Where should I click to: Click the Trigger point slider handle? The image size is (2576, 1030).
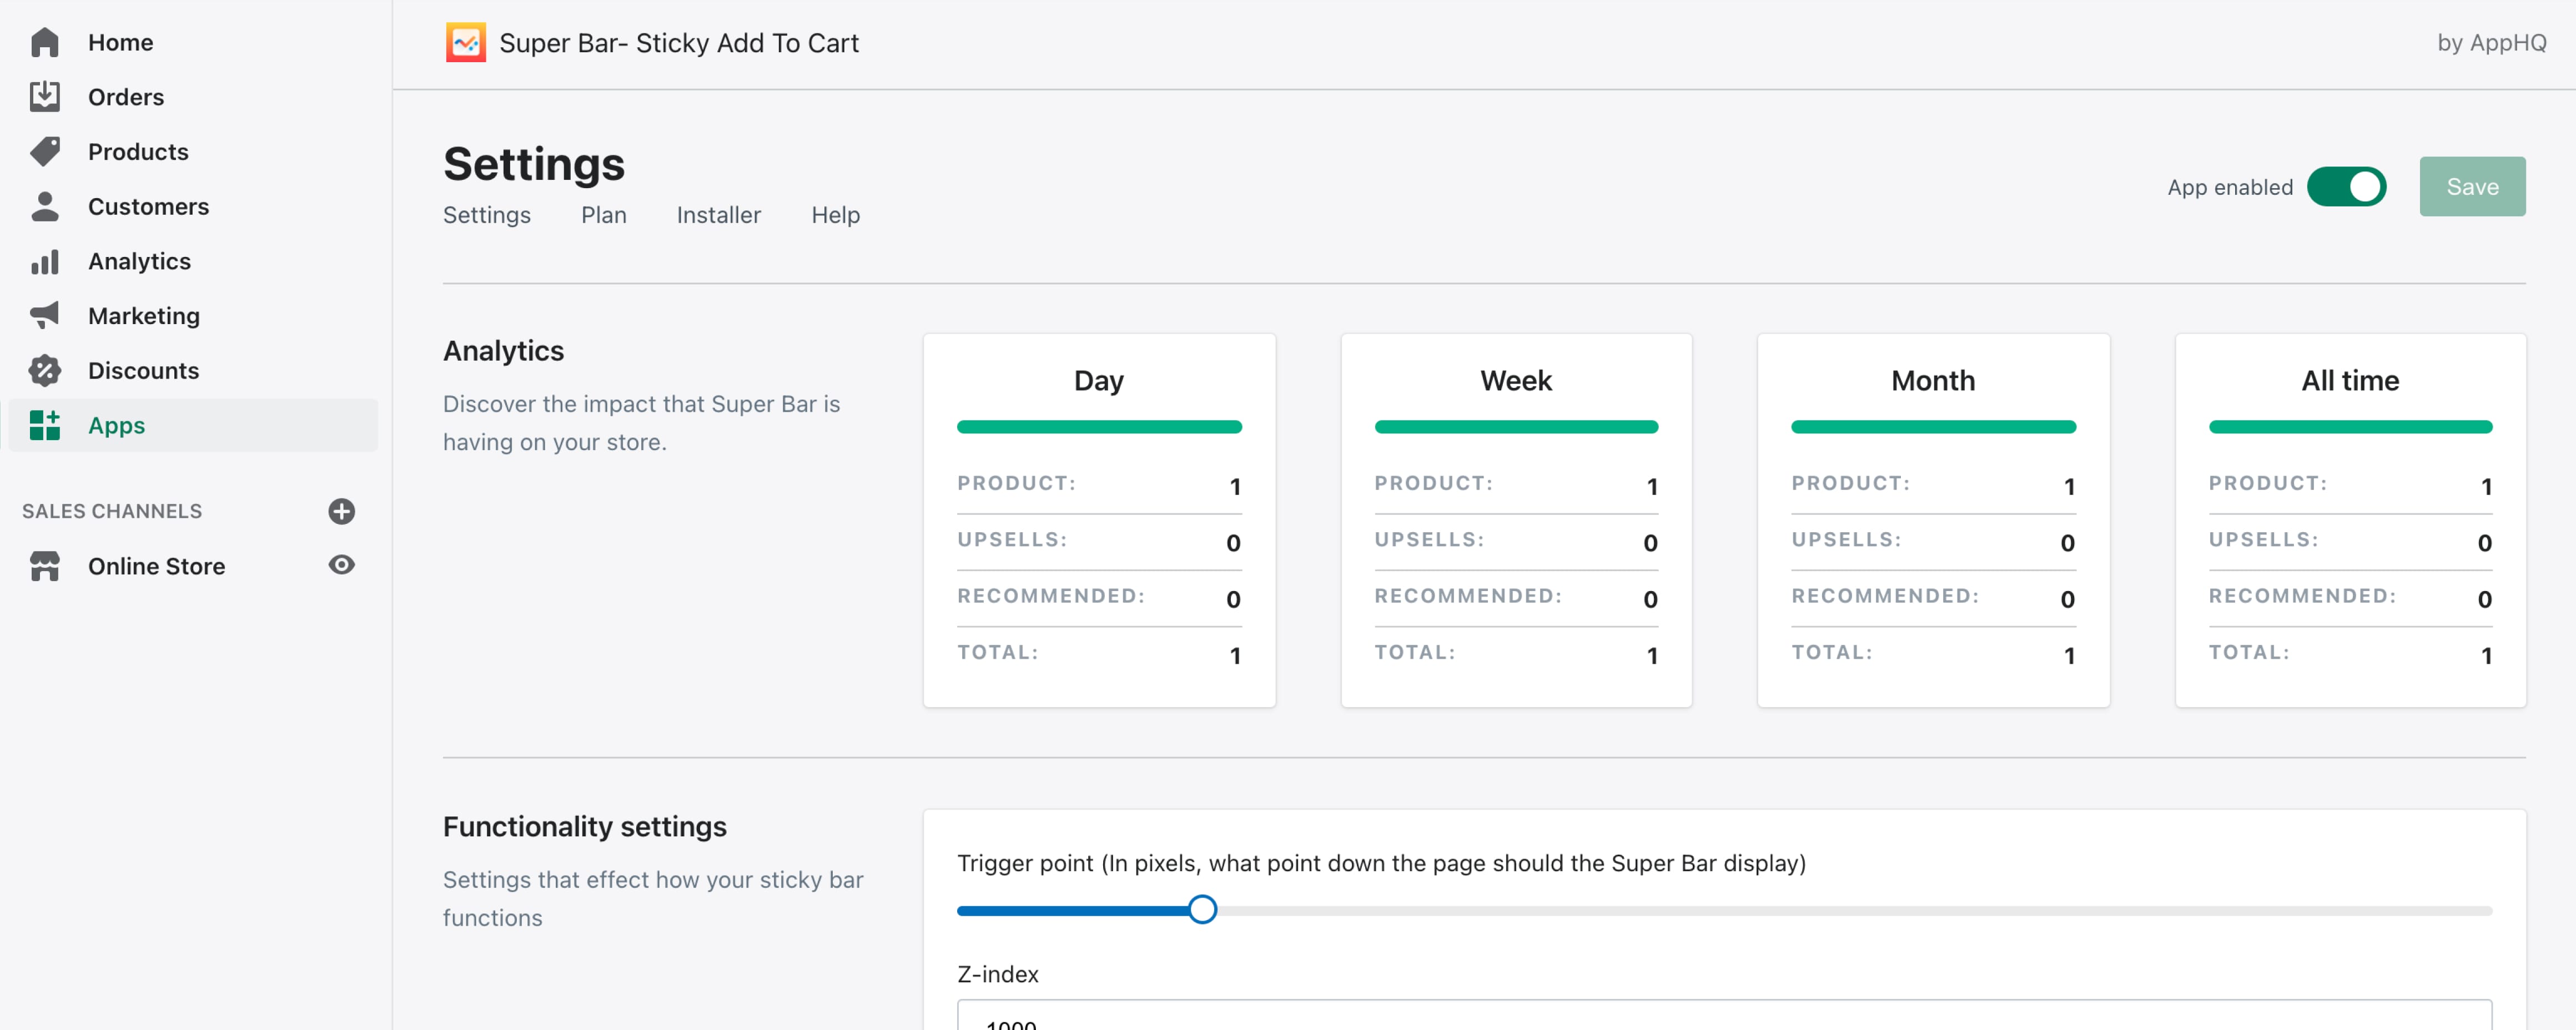1202,910
